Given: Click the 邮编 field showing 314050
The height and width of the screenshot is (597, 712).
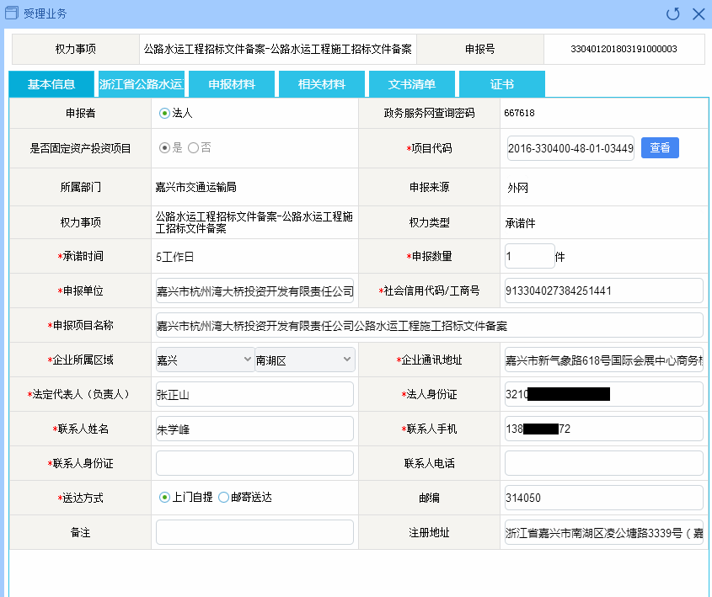Looking at the screenshot, I should [x=602, y=498].
